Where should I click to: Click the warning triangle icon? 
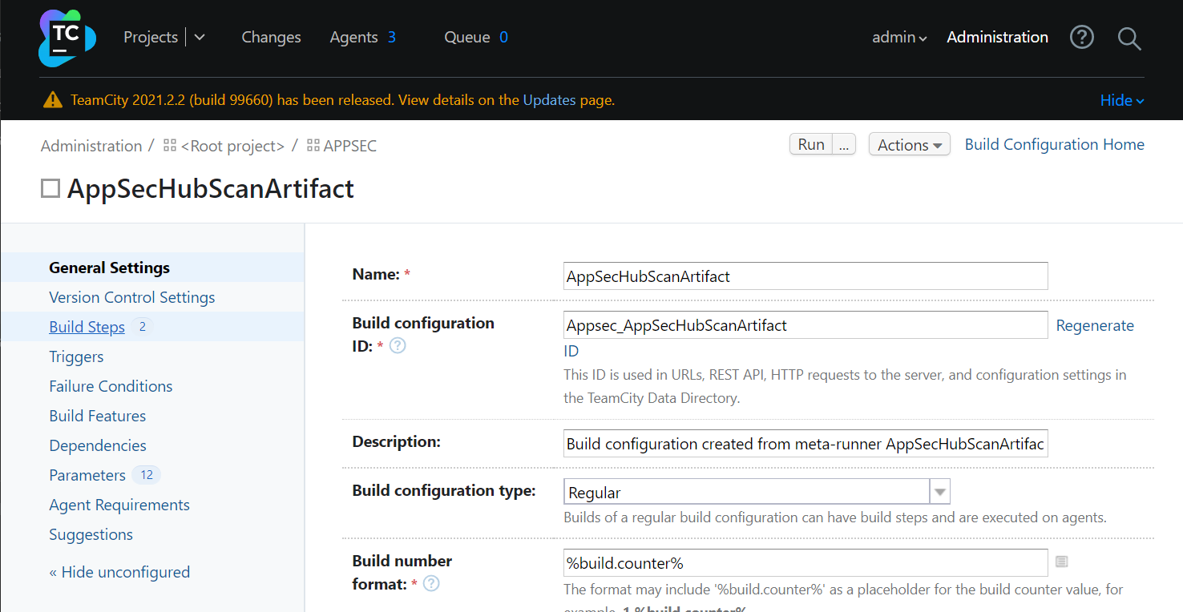(53, 100)
